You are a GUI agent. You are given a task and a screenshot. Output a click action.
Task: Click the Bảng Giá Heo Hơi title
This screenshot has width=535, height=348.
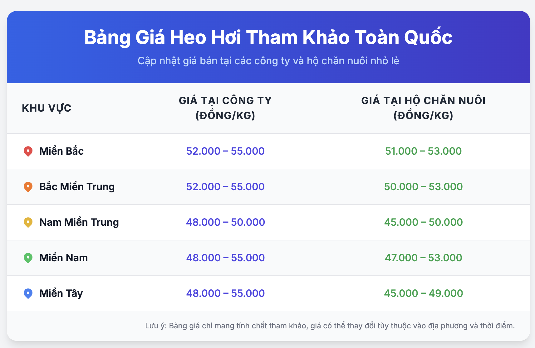pyautogui.click(x=268, y=37)
